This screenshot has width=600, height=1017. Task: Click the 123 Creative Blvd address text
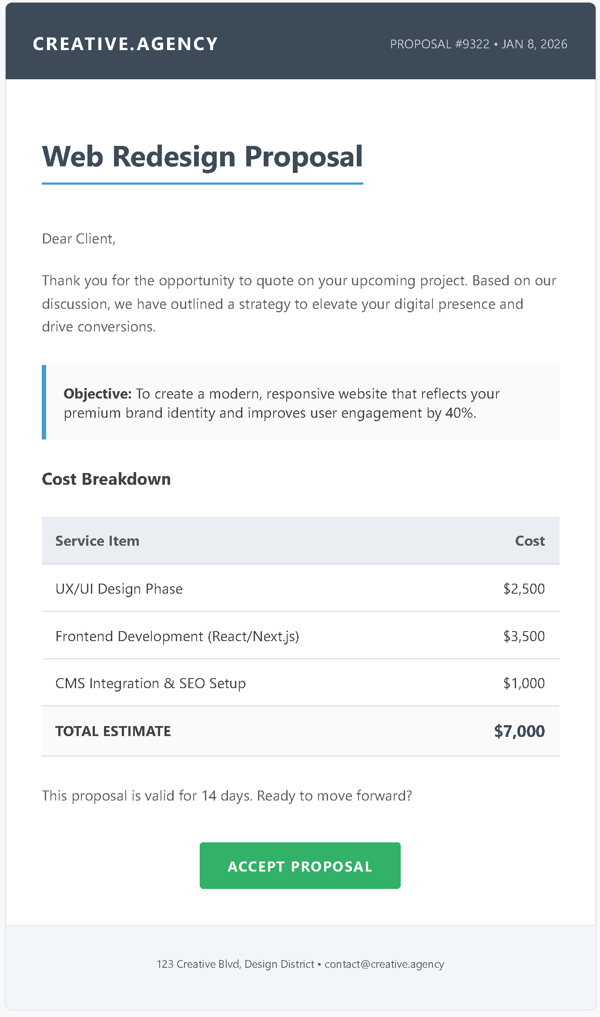(235, 964)
